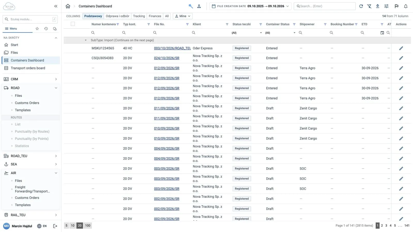
Task: Click the flag icon in top toolbar
Action: point(396,6)
